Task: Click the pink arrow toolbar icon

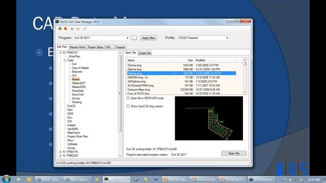Action: click(x=72, y=28)
